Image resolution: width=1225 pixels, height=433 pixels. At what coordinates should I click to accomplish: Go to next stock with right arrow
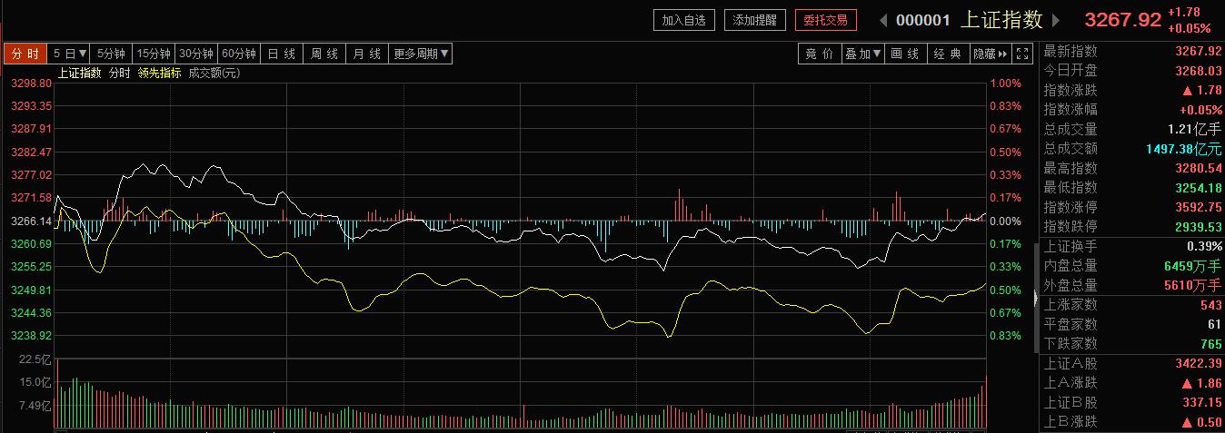pos(1056,20)
